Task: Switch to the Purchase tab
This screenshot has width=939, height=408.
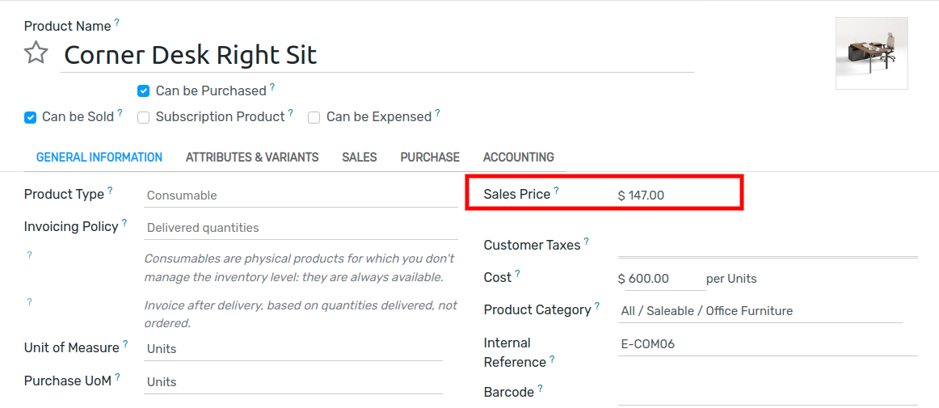Action: tap(430, 158)
